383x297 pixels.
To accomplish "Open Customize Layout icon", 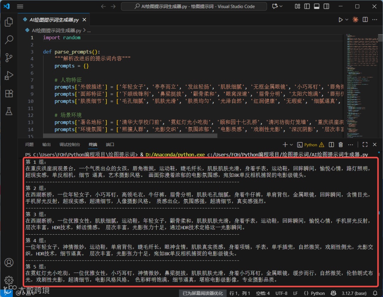I will pyautogui.click(x=297, y=6).
